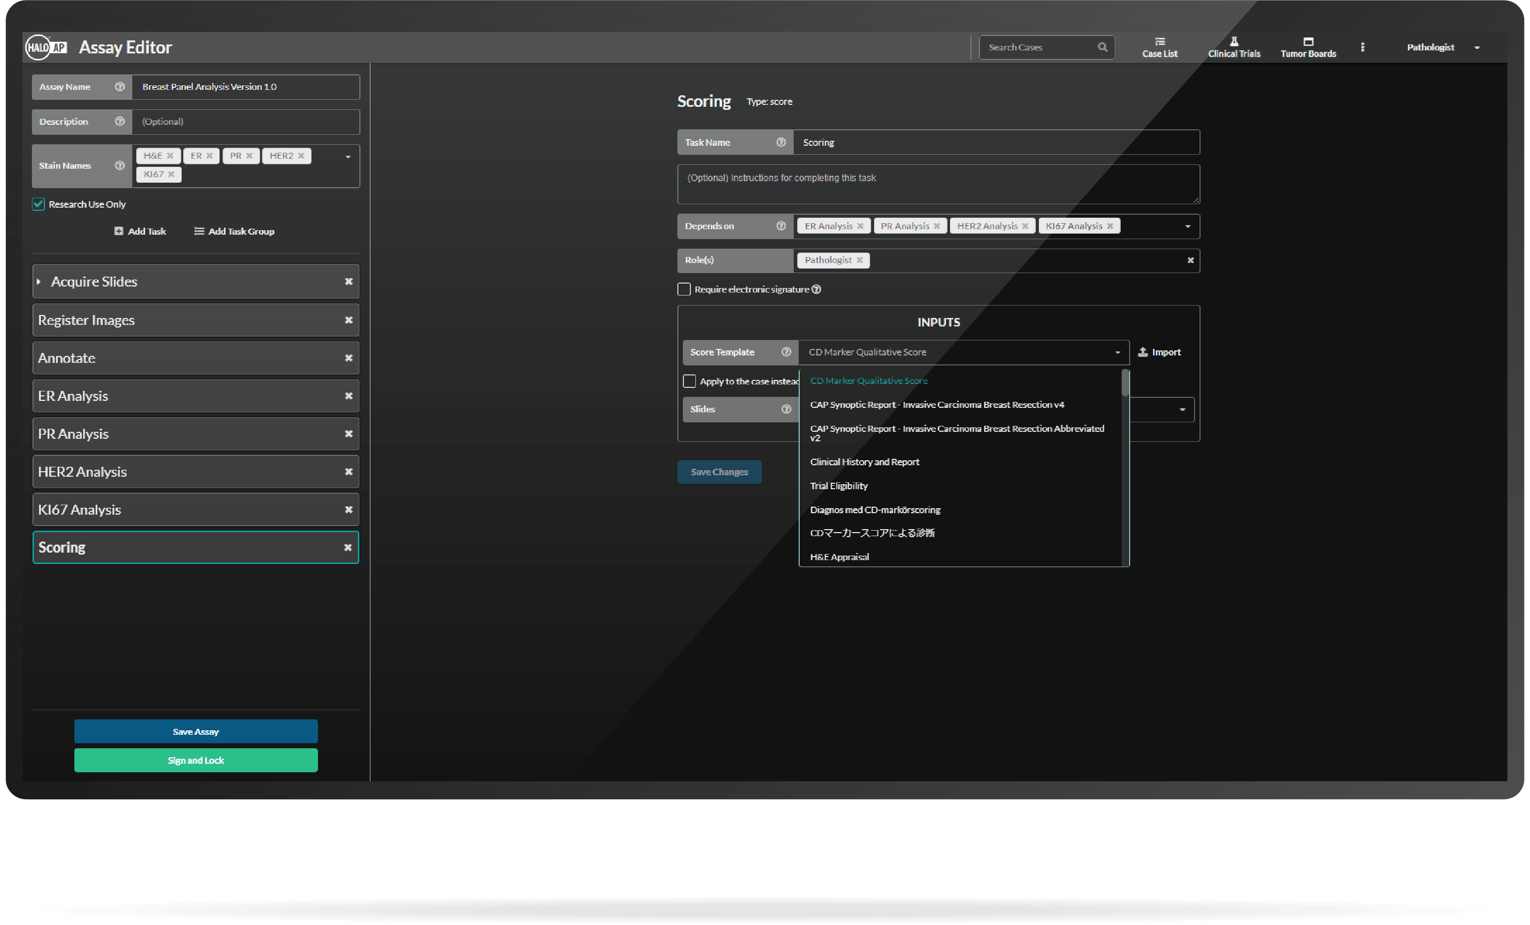Expand the Acquire Slides task group
This screenshot has height=925, width=1530.
[x=39, y=282]
